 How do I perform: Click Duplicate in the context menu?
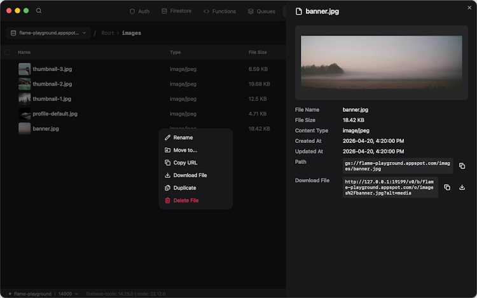[184, 188]
